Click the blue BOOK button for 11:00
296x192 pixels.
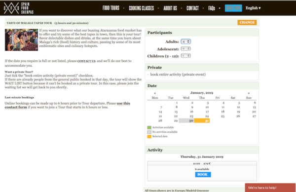(203, 174)
